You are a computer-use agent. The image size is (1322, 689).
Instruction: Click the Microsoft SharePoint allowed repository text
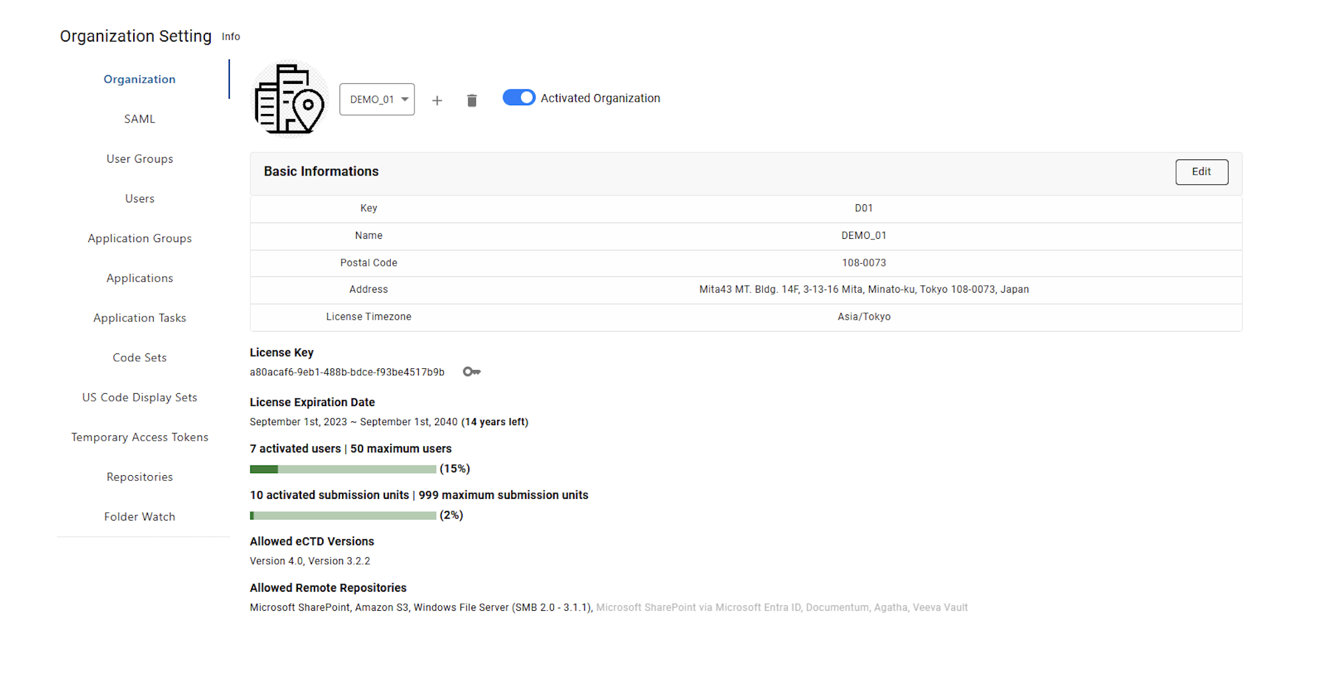tap(299, 608)
